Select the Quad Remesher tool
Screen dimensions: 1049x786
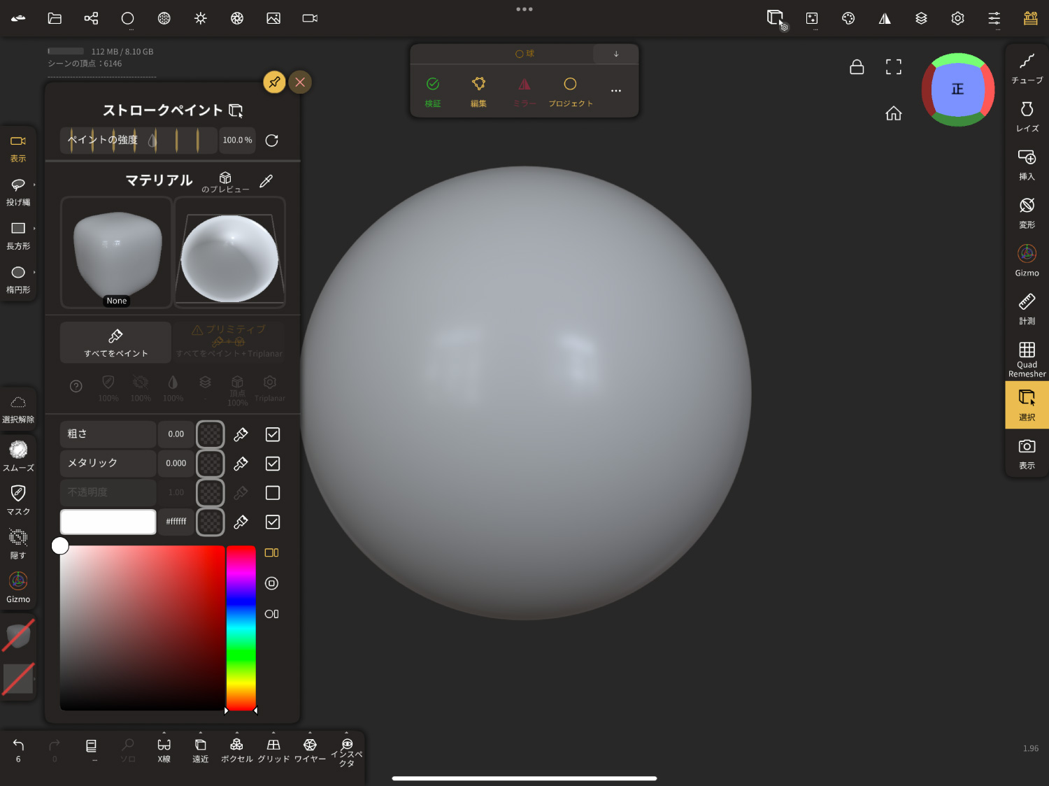(1026, 358)
